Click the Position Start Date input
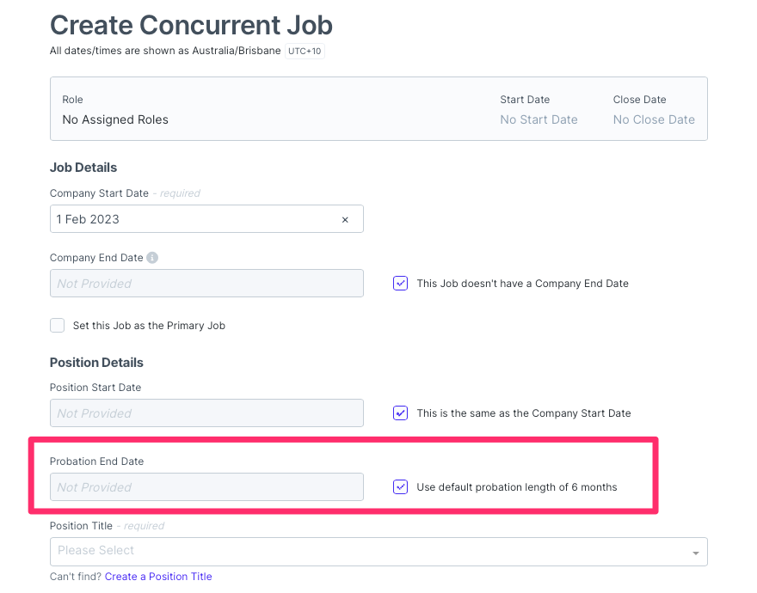This screenshot has width=757, height=593. [x=206, y=413]
